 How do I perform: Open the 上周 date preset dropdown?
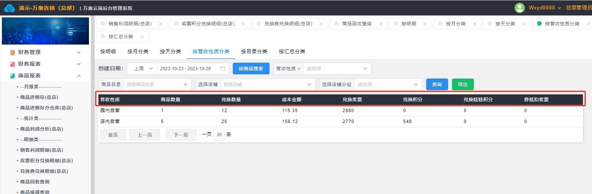[x=142, y=69]
